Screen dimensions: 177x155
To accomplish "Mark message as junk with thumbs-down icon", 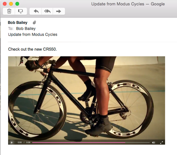I will (x=21, y=11).
